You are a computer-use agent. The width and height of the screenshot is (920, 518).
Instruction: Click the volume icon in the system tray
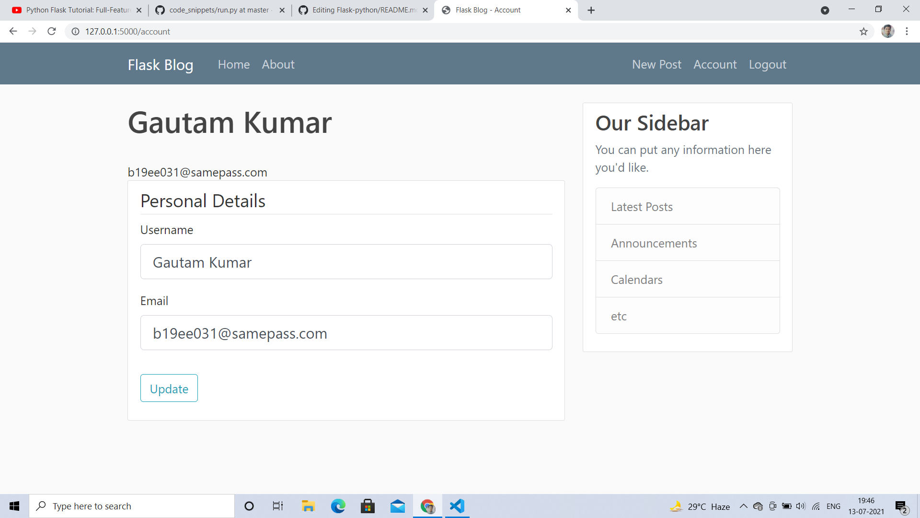(801, 506)
